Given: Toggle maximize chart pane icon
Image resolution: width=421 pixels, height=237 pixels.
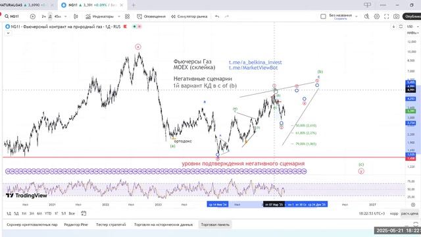Looking at the screenshot, I should (x=401, y=26).
